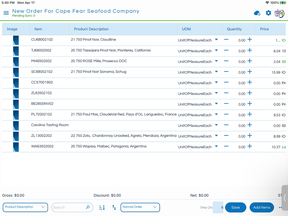
Task: Tap plus for Paul Mas ClaudeVal Red
Action: (x=250, y=114)
